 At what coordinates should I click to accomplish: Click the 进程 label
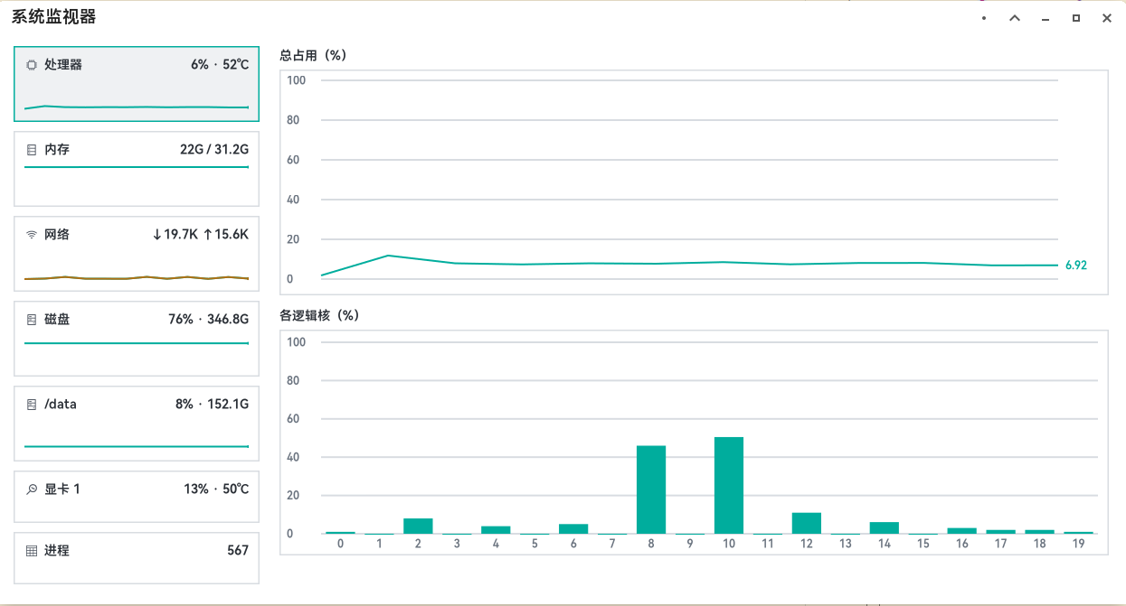[x=57, y=551]
